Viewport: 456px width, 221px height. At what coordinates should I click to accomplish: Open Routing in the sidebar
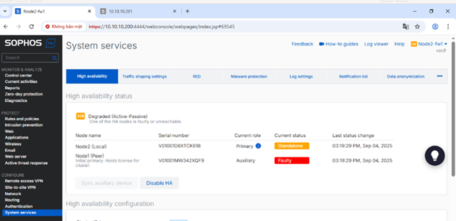click(x=12, y=200)
